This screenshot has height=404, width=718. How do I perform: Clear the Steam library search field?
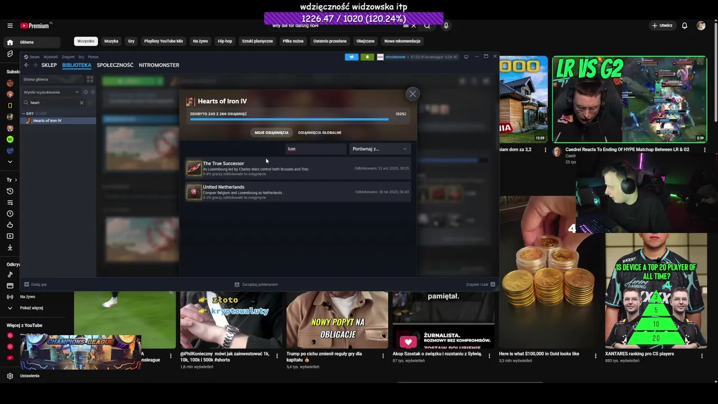coord(81,103)
